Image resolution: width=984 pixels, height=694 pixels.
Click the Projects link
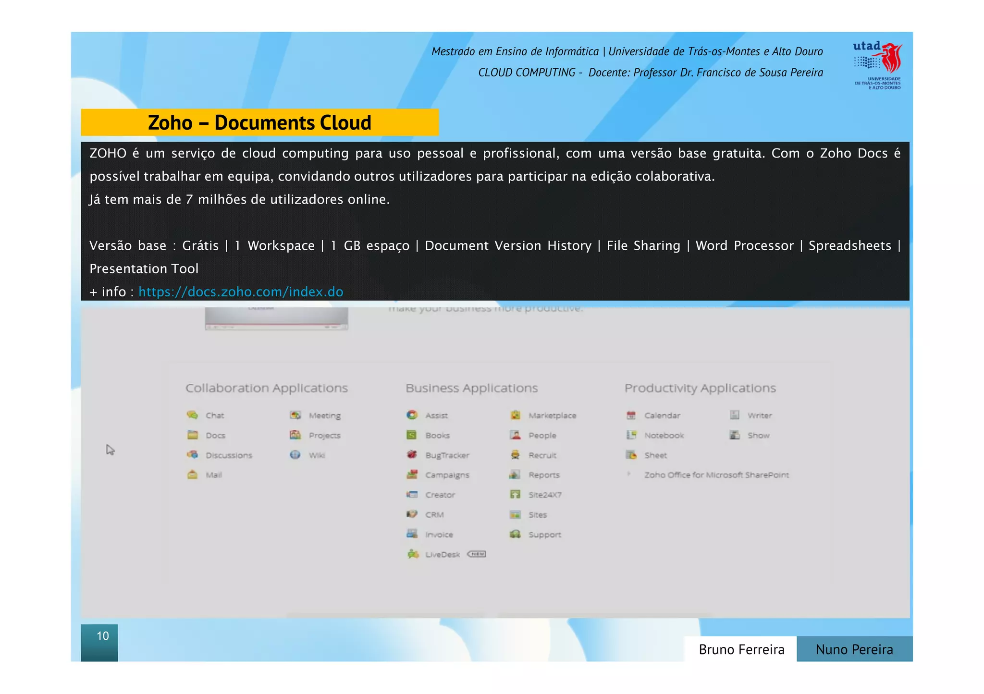(x=324, y=436)
